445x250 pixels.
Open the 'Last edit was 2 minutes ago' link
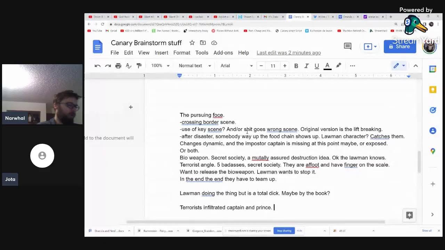pos(289,53)
